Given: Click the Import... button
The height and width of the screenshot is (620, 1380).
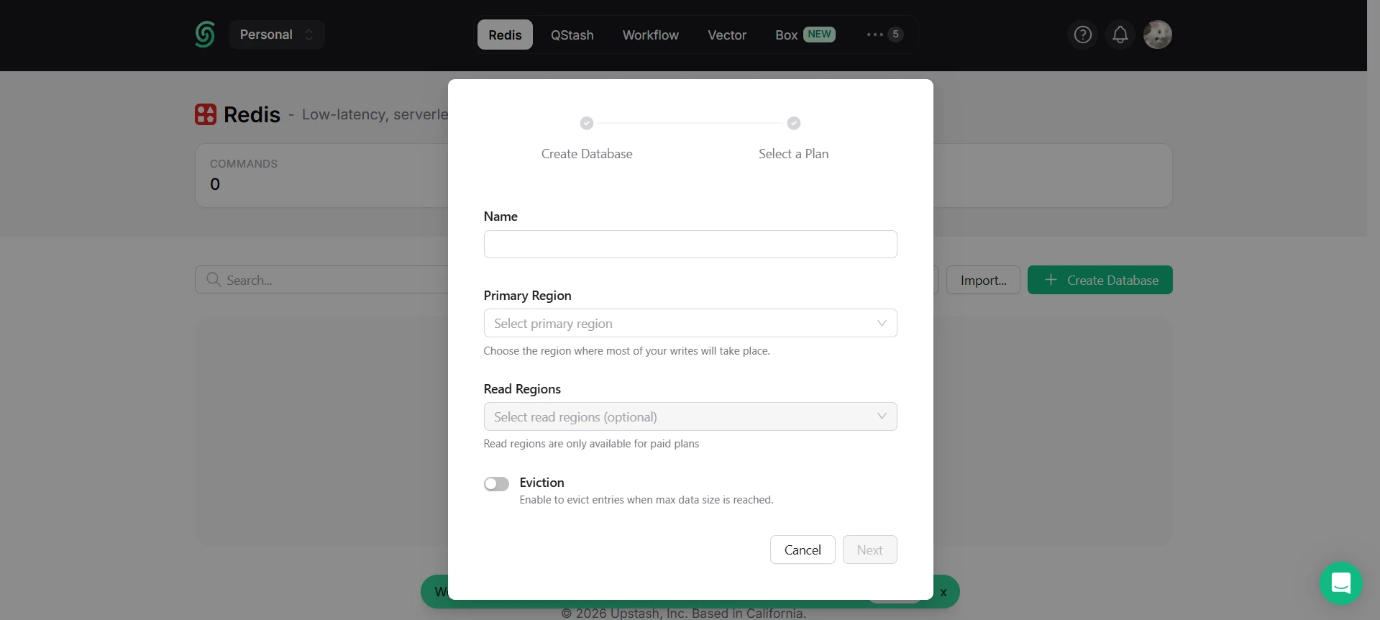Looking at the screenshot, I should click(x=983, y=280).
